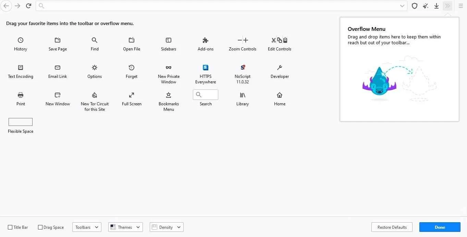
Task: Click the Restore Defaults button
Action: pyautogui.click(x=392, y=227)
